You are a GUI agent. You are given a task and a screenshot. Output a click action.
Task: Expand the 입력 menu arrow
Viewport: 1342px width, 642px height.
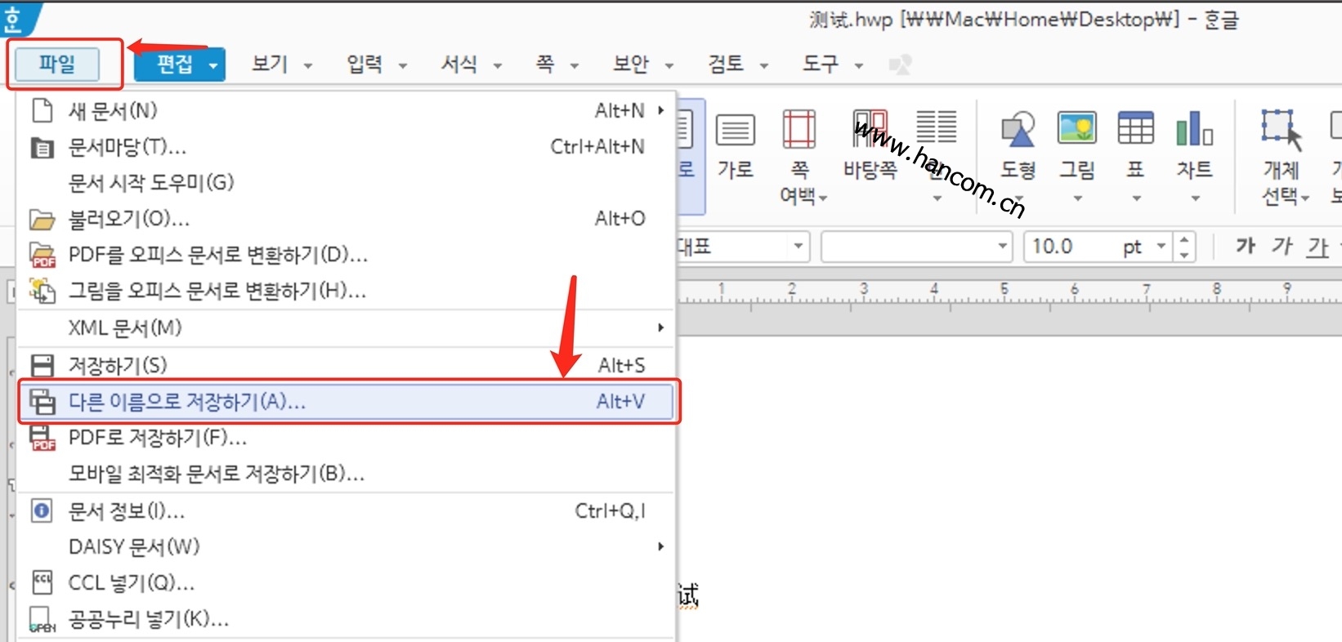(x=402, y=65)
